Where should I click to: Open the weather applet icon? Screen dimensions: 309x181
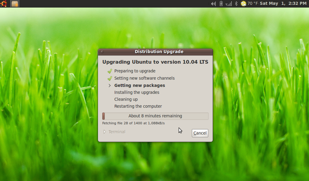[x=244, y=4]
